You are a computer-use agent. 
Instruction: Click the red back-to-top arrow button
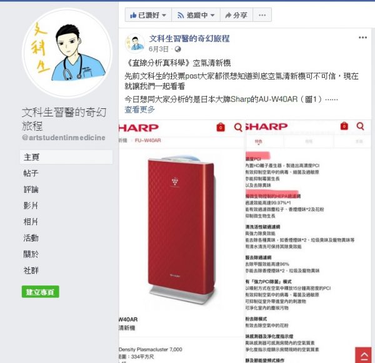pos(364,355)
